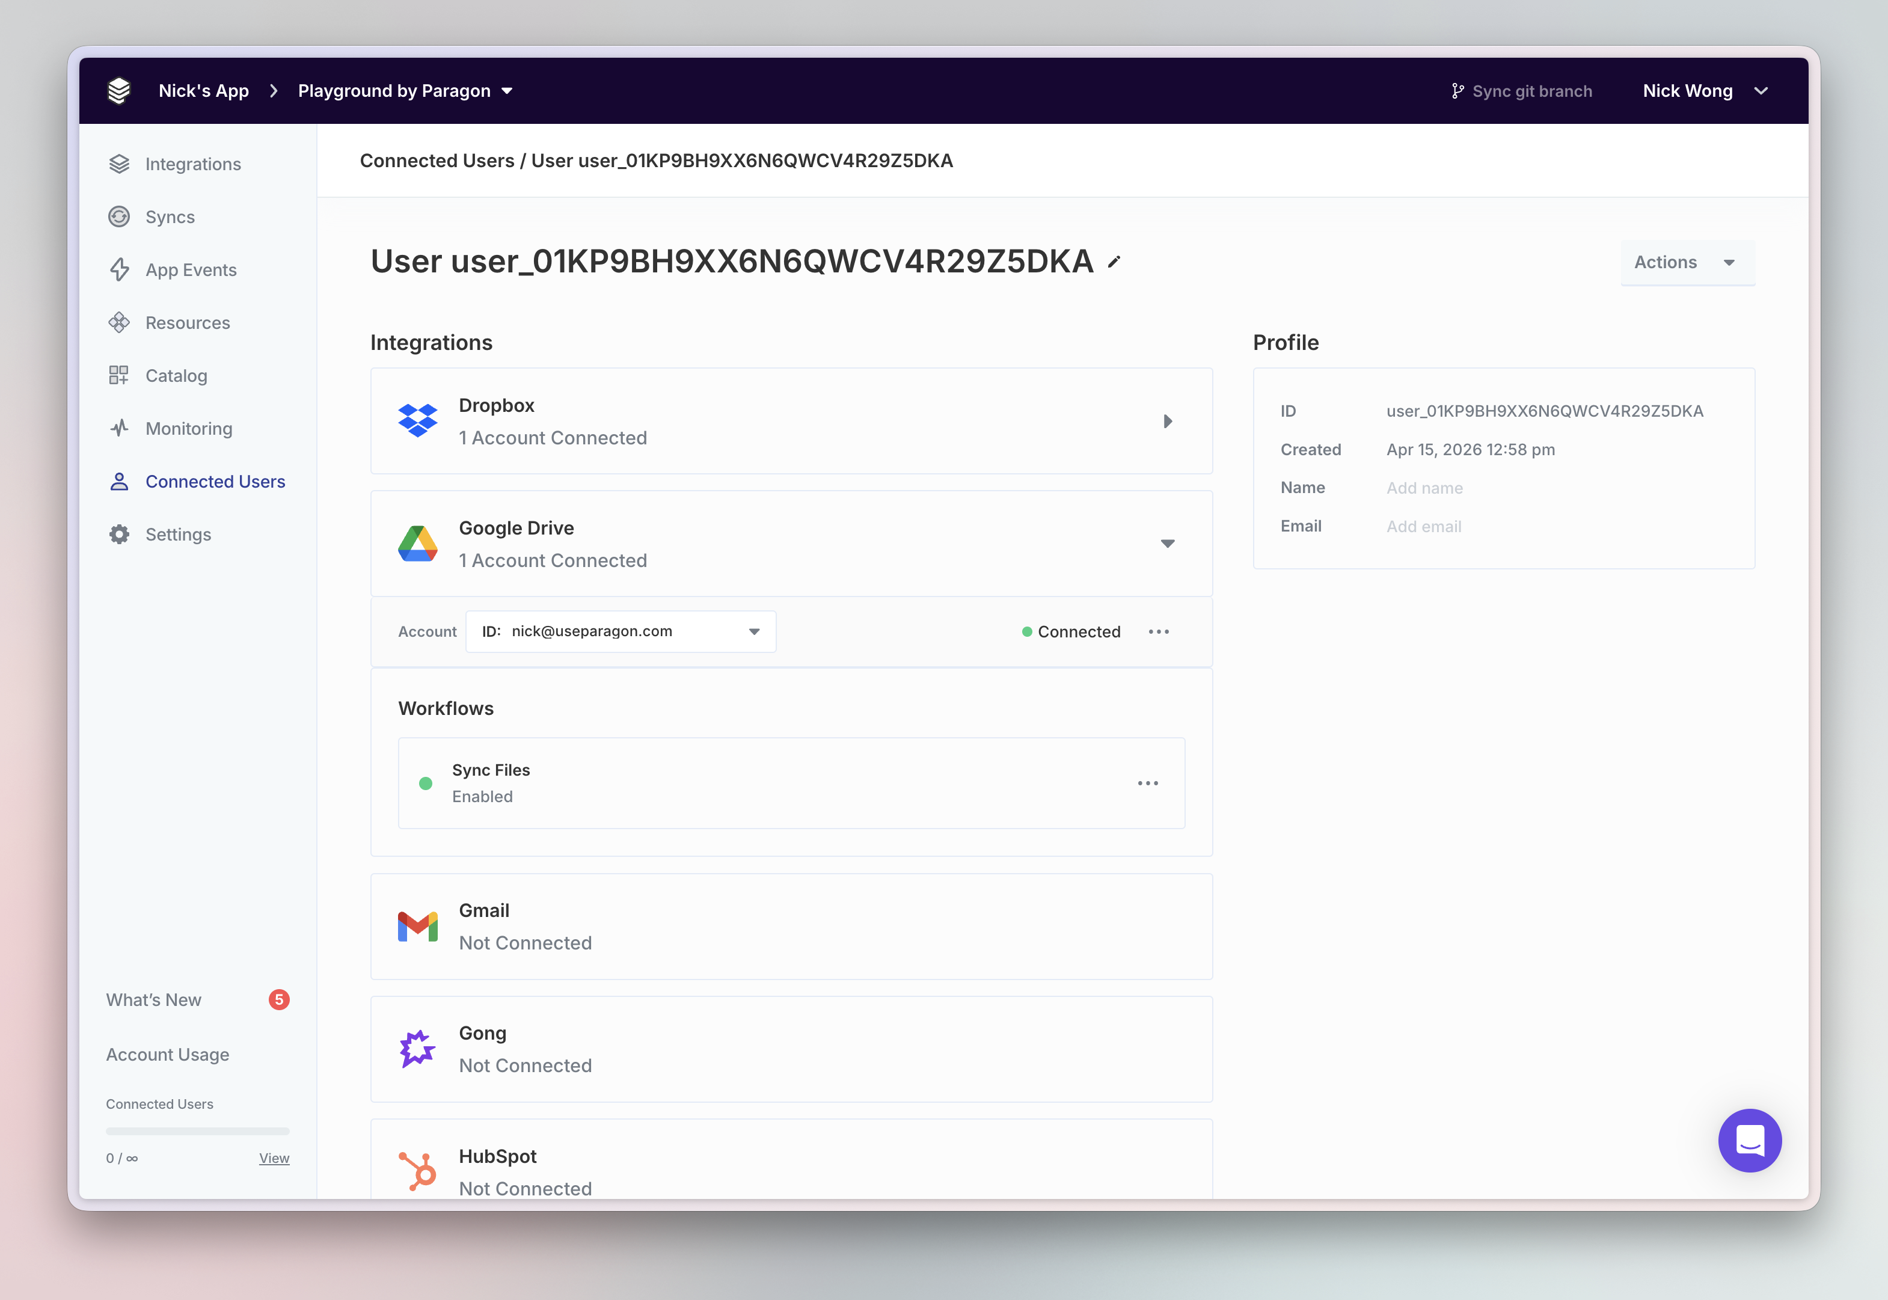
Task: Expand the Dropbox integration arrow
Action: [1167, 421]
